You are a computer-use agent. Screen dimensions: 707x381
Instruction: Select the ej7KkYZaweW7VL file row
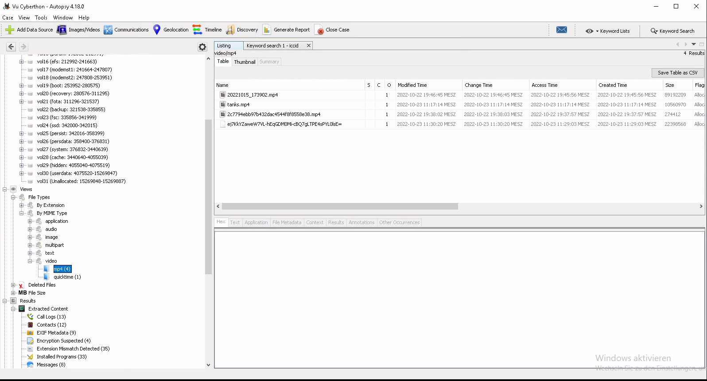click(459, 124)
